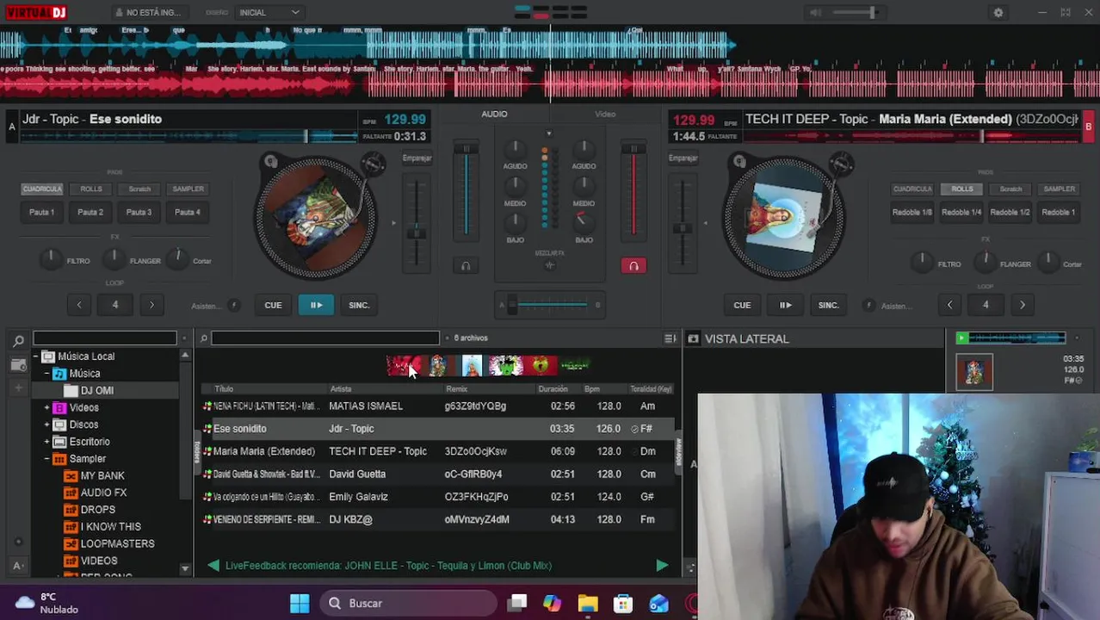Toggle deck B headphone cue button

coord(633,266)
